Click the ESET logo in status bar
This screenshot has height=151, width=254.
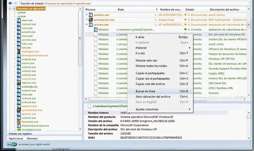[12, 144]
